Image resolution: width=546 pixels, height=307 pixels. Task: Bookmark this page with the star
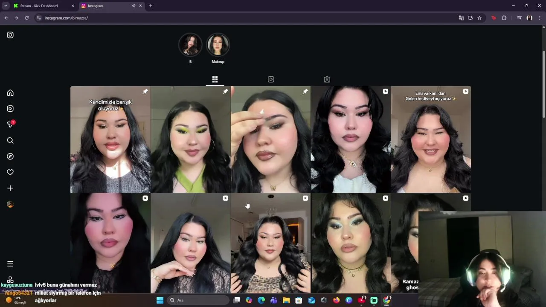[479, 18]
